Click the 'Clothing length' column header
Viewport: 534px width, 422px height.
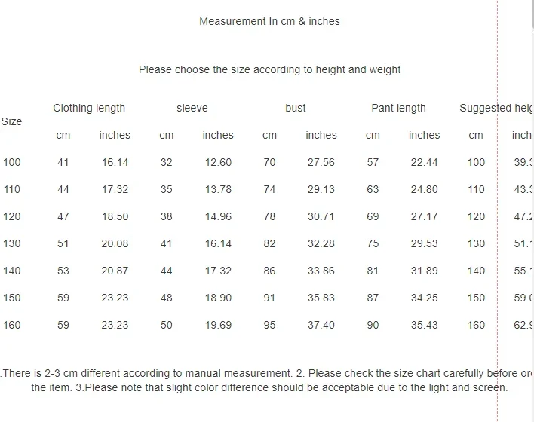(x=89, y=108)
